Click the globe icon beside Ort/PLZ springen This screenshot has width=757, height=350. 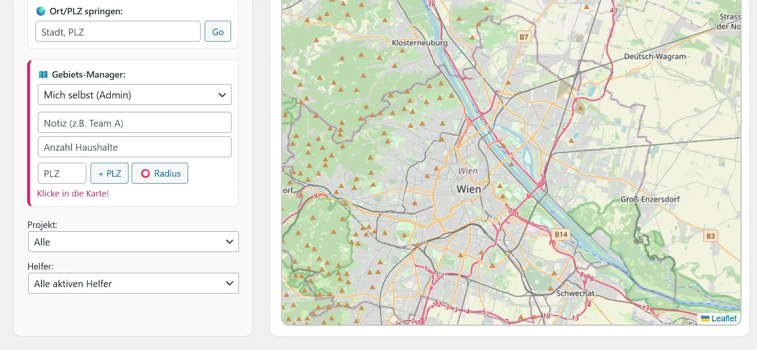[41, 11]
